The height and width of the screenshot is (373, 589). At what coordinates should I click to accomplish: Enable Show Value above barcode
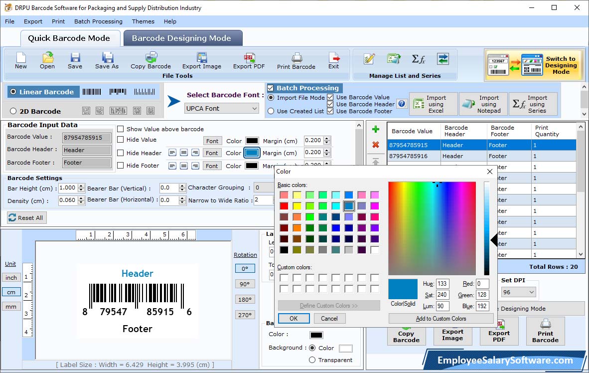[x=120, y=129]
